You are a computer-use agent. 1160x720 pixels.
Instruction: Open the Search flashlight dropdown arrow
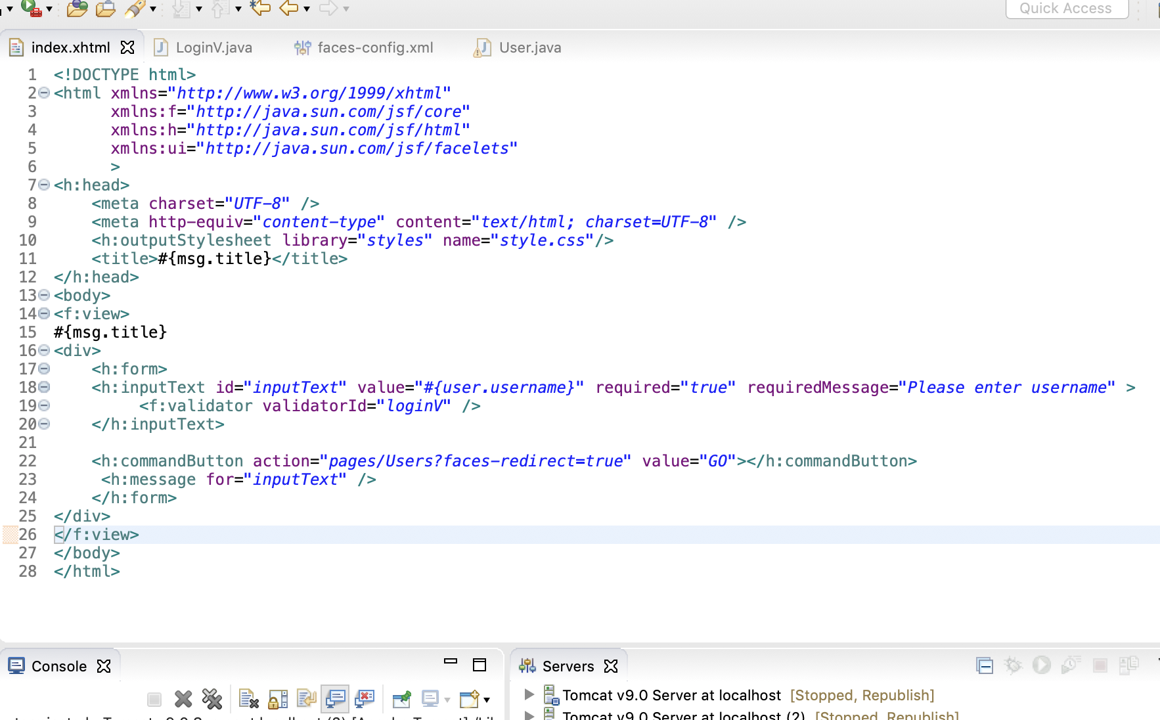(x=153, y=9)
